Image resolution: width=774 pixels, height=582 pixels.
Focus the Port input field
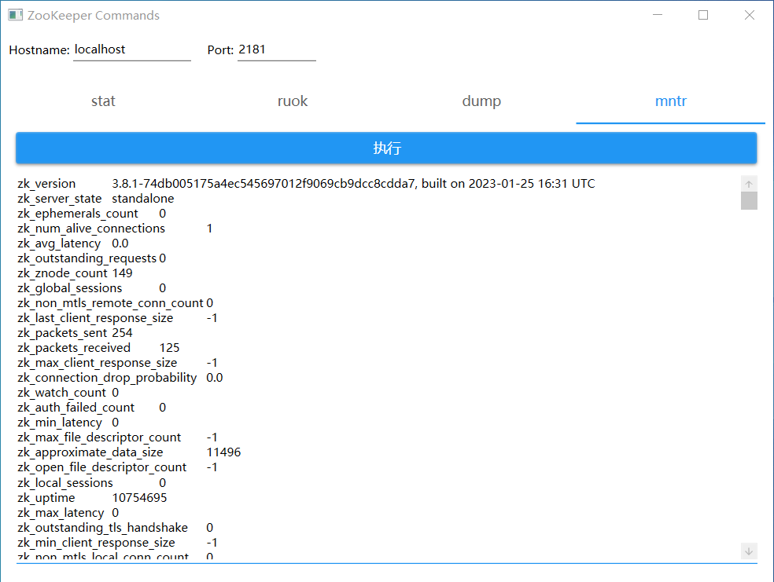click(x=276, y=49)
